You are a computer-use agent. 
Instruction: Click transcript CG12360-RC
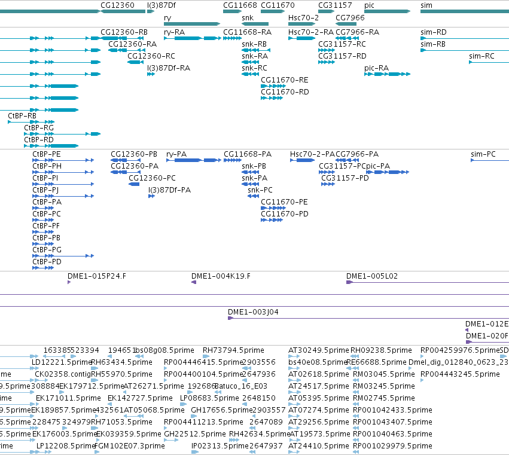click(x=151, y=56)
